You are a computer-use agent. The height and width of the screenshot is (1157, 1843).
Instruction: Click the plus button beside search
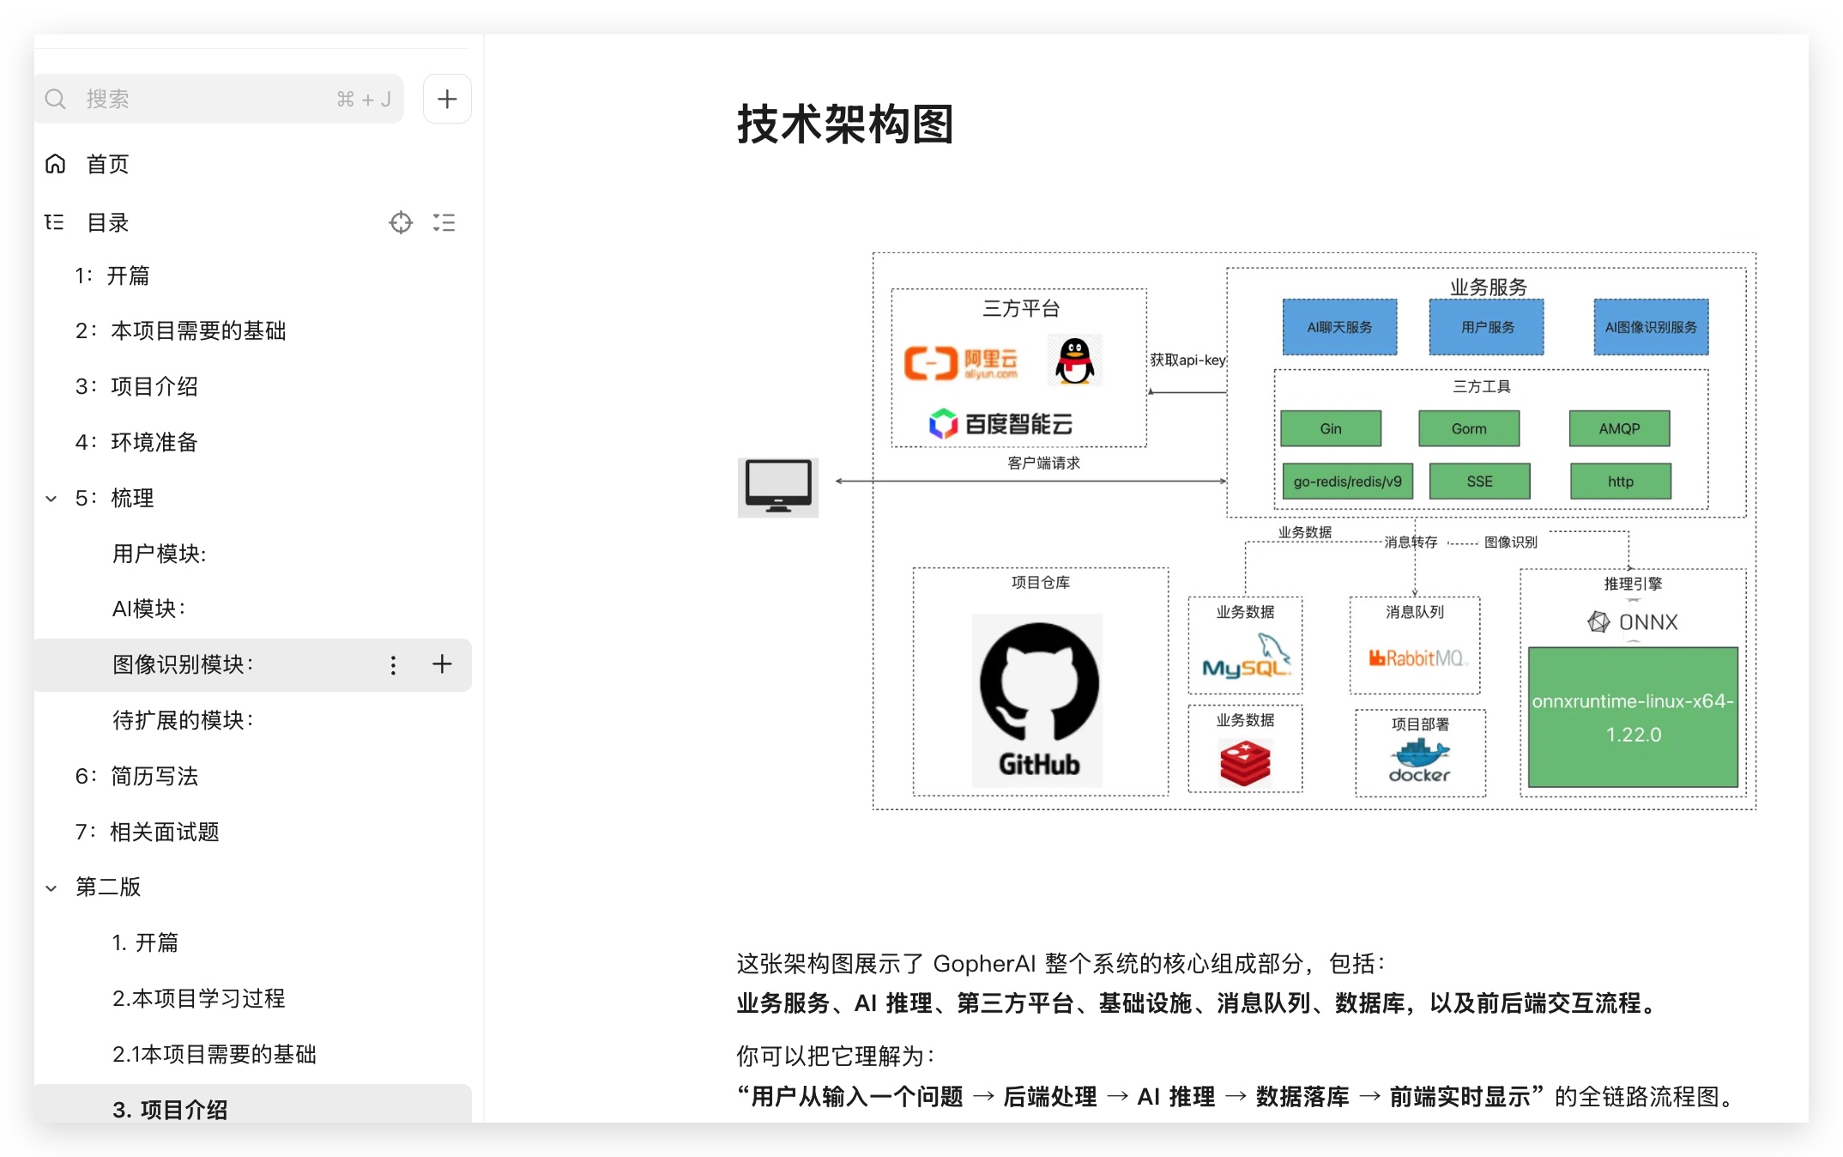pos(447,100)
